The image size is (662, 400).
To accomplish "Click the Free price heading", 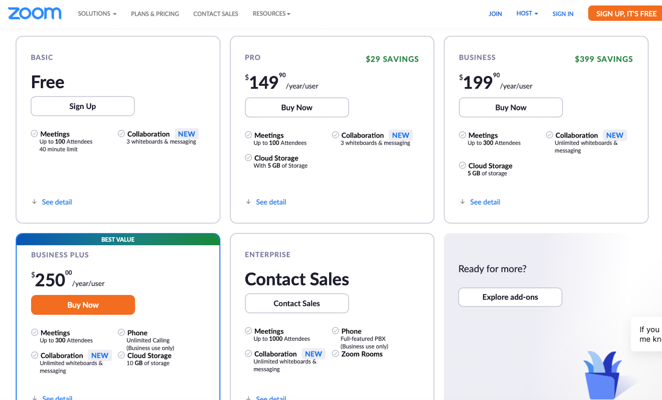I will pos(48,82).
